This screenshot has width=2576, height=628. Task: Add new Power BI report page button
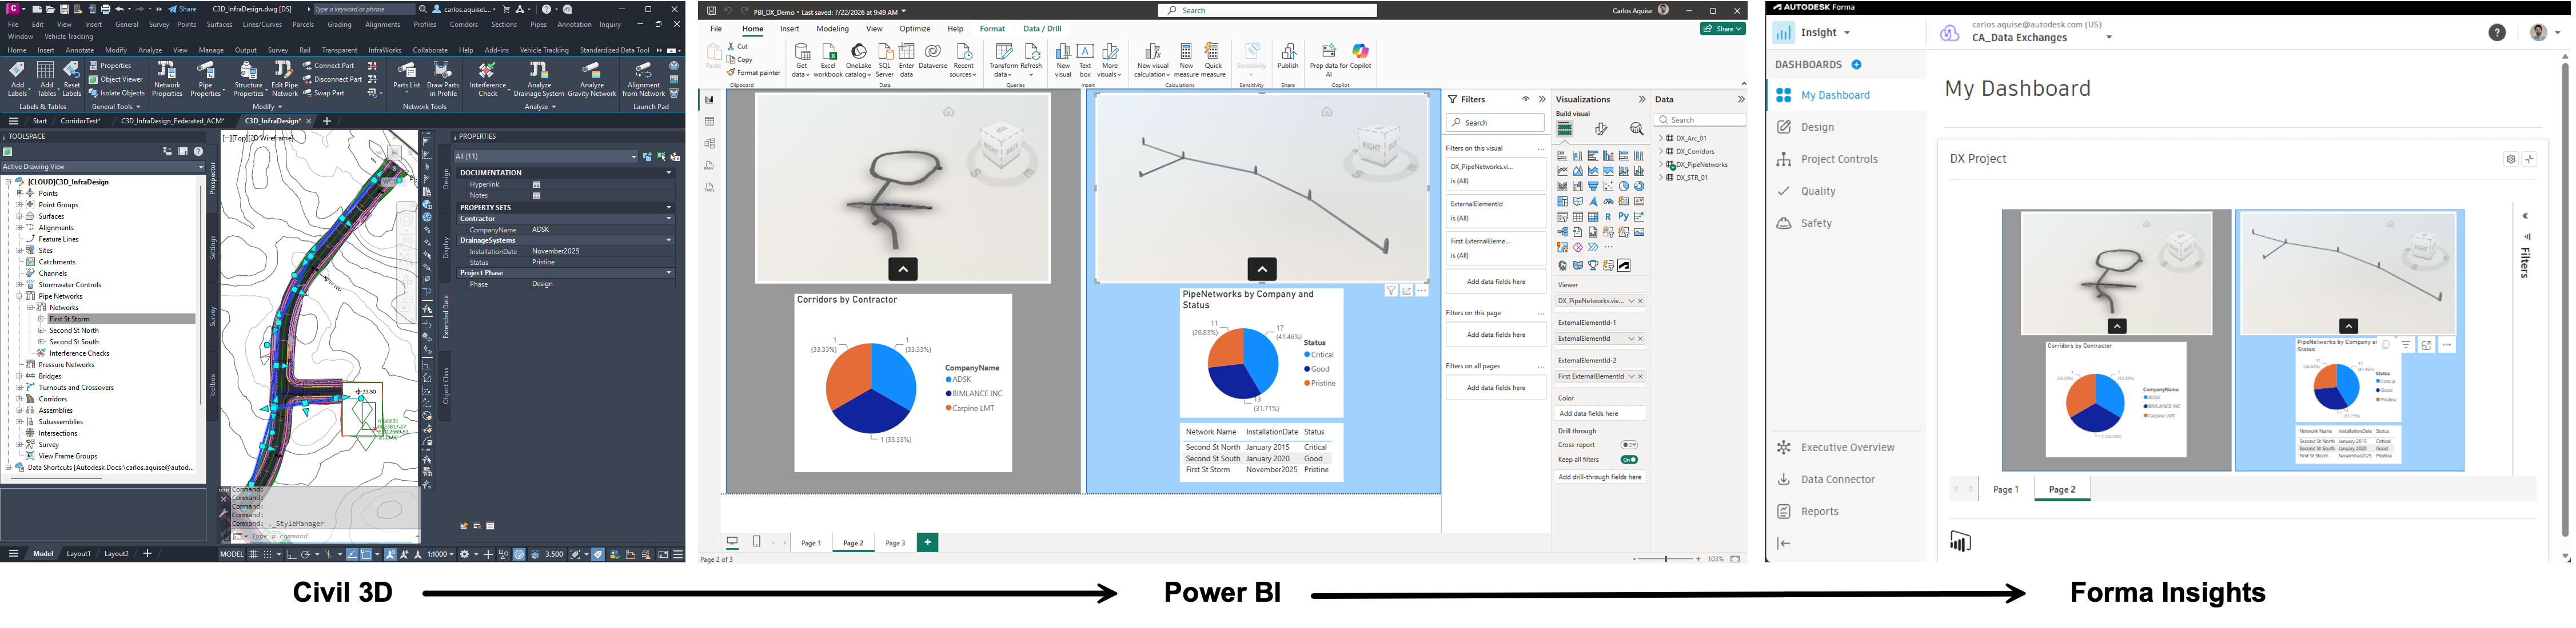tap(928, 542)
